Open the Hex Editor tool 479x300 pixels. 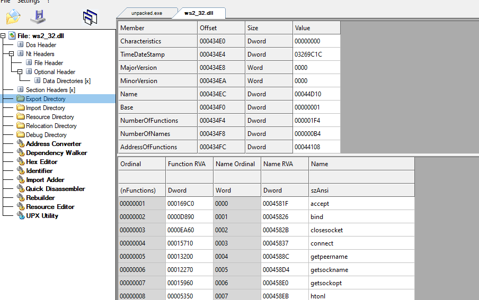41,162
